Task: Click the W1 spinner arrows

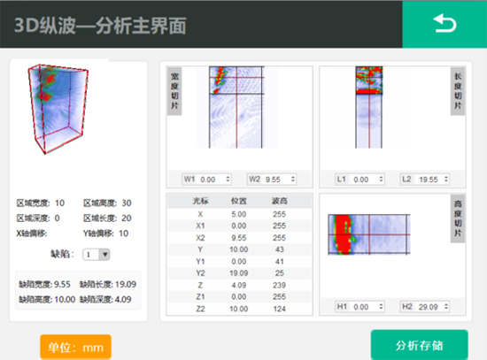Action: click(228, 179)
